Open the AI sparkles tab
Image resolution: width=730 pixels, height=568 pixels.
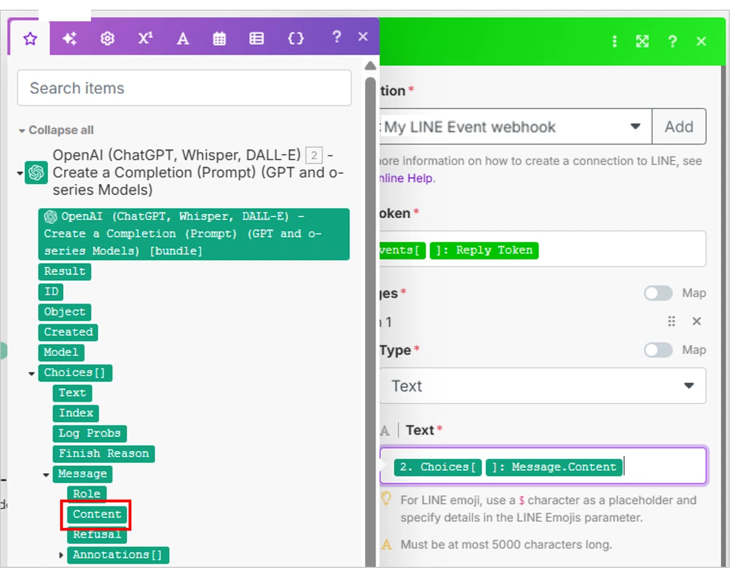[x=69, y=39]
